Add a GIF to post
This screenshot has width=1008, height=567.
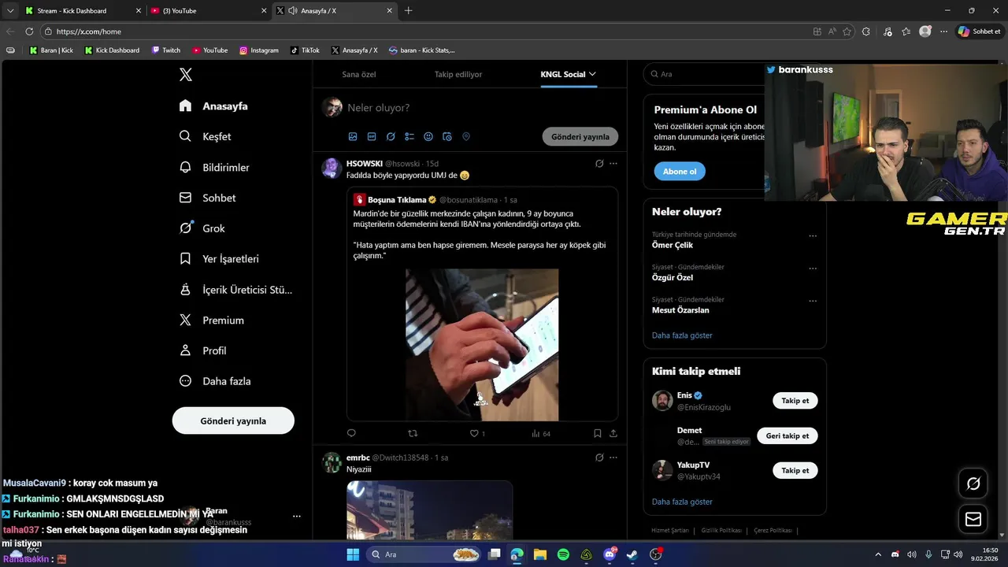coord(372,136)
